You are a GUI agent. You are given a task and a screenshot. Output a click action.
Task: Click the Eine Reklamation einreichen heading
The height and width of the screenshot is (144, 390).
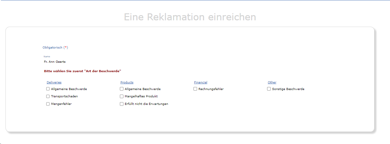point(190,17)
